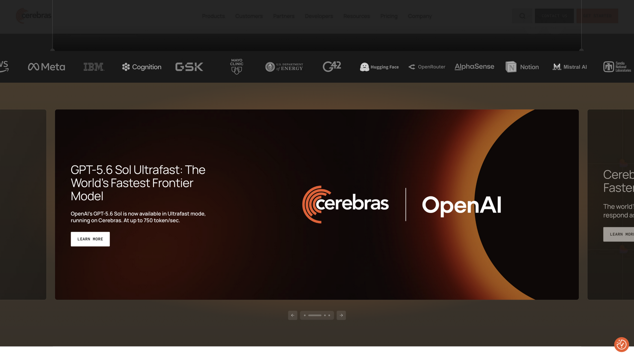Screen dimensions: 634x357
Task: Open the search icon in header
Action: coord(522,16)
